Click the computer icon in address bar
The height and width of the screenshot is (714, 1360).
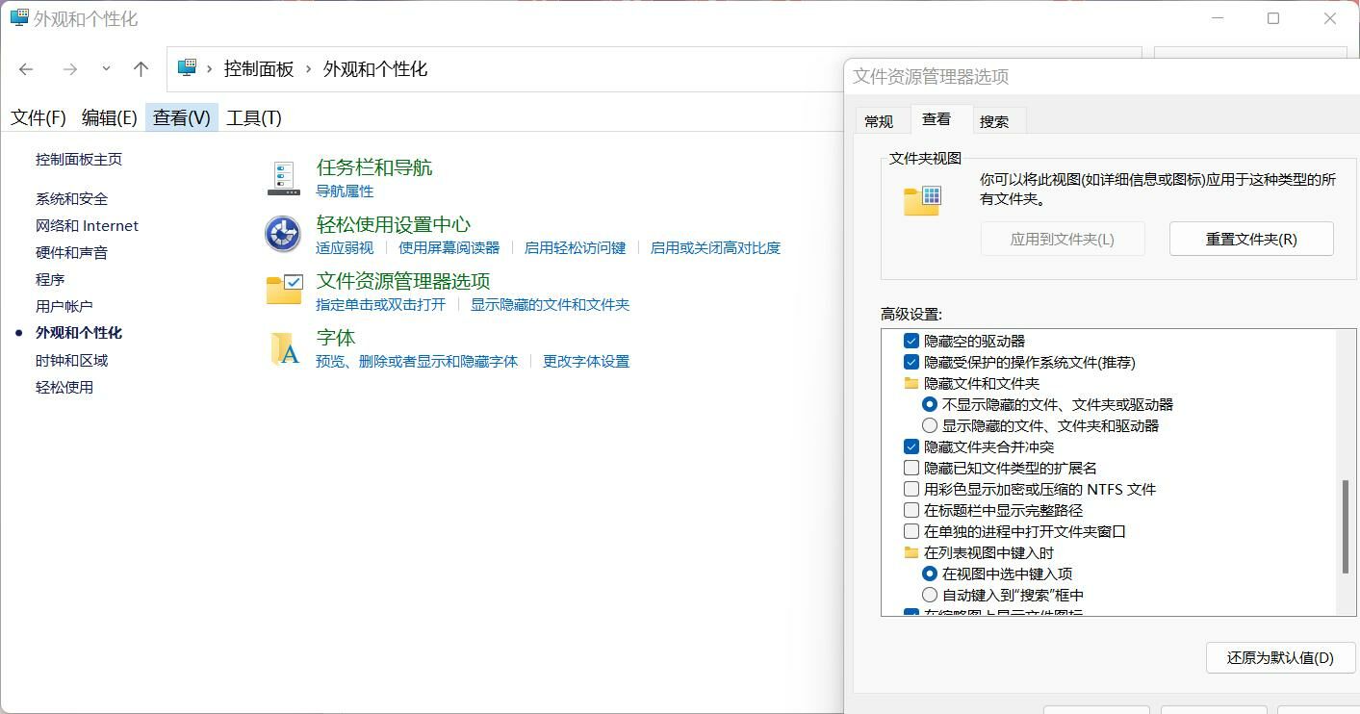188,68
